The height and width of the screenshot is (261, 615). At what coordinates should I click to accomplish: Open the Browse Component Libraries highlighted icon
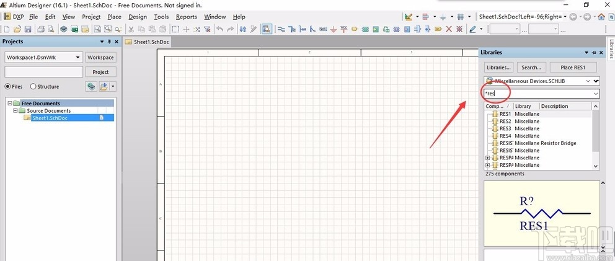[x=267, y=29]
